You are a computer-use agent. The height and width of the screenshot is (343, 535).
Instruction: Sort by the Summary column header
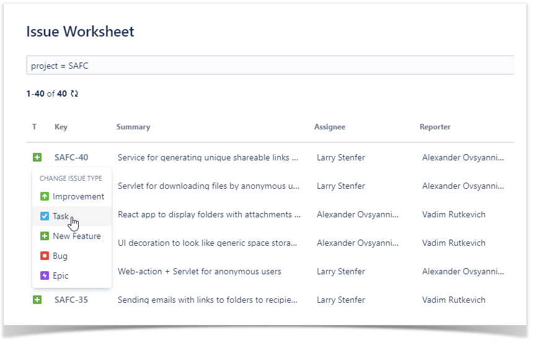(x=133, y=127)
